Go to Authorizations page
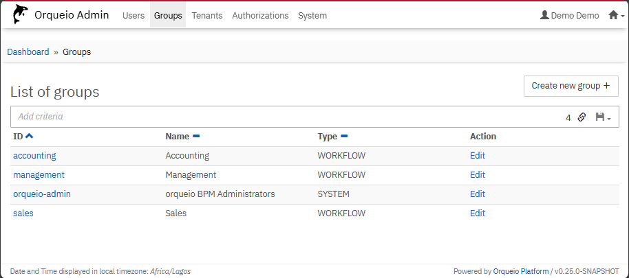Viewport: 629px width, 278px height. pyautogui.click(x=260, y=15)
